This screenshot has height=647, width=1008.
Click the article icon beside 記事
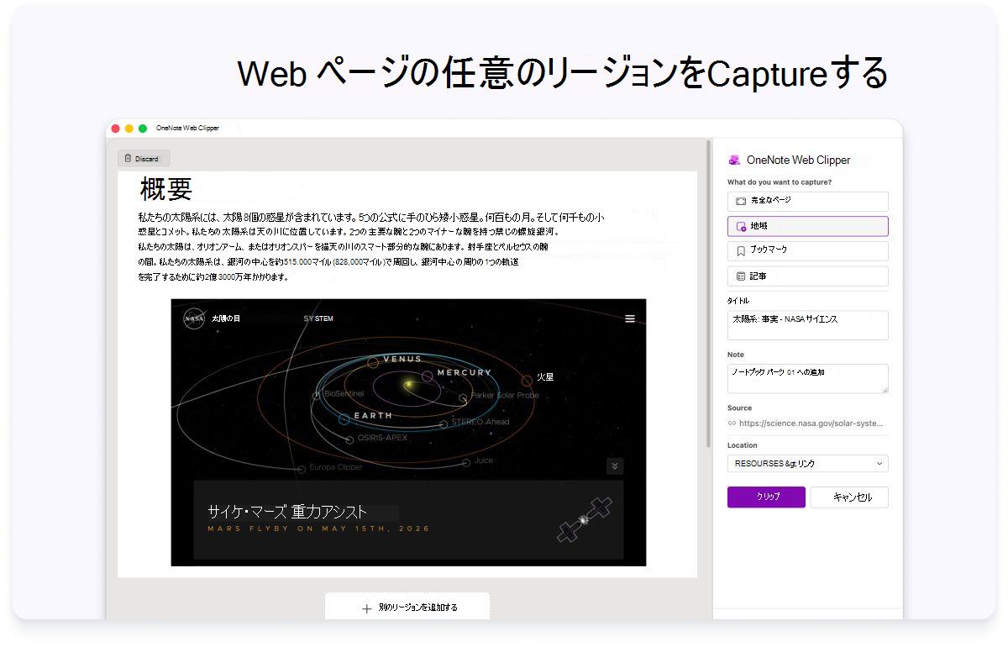point(741,276)
